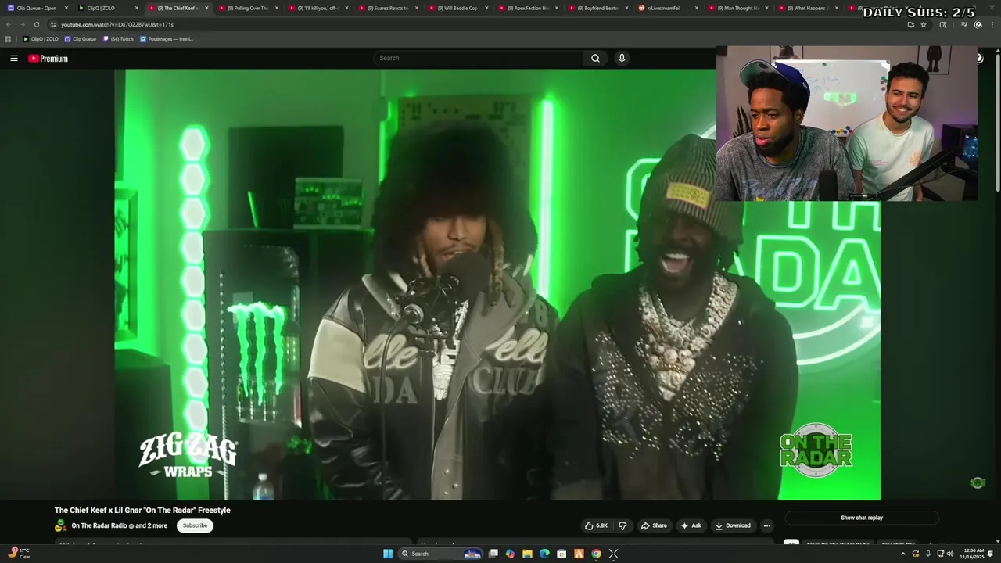Open weather widget showing 17°C
The width and height of the screenshot is (1001, 563).
tap(20, 554)
